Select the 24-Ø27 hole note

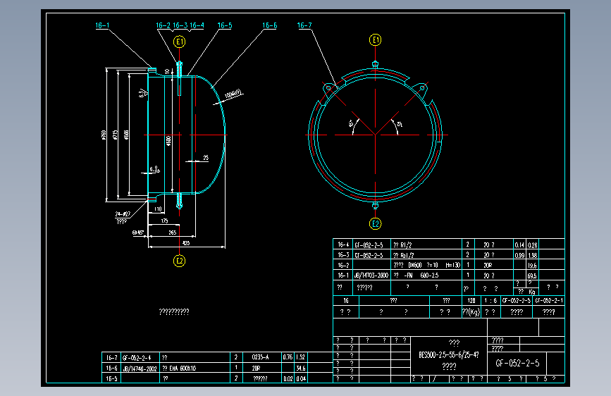[x=123, y=214]
